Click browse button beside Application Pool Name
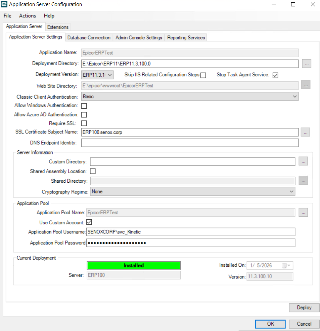The image size is (320, 331). coord(303,212)
